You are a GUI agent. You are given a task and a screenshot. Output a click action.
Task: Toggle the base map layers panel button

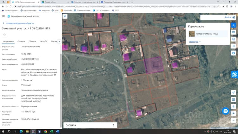pos(234,25)
